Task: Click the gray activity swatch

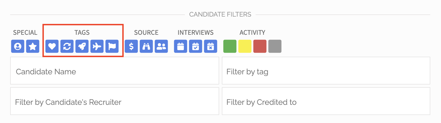Action: [x=275, y=46]
